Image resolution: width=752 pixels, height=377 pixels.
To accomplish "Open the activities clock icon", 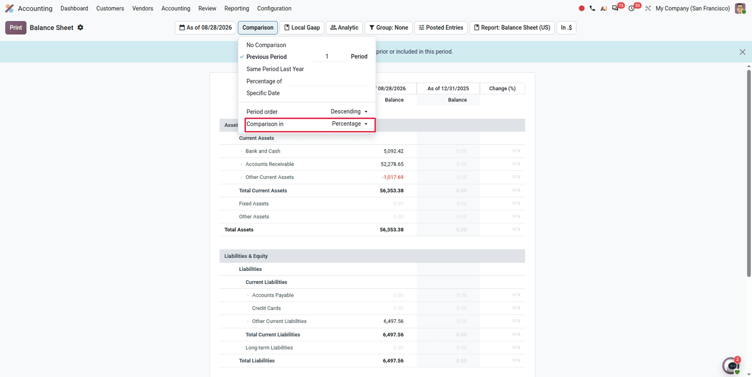I will pyautogui.click(x=632, y=8).
